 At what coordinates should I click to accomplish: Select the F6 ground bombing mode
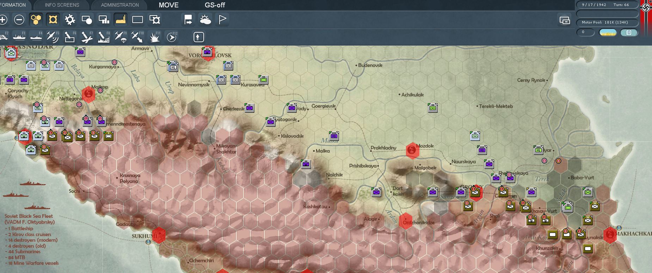[70, 37]
